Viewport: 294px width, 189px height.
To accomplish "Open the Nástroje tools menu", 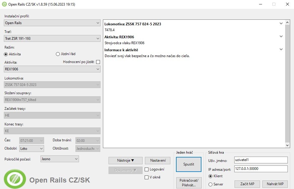I will tap(125, 160).
